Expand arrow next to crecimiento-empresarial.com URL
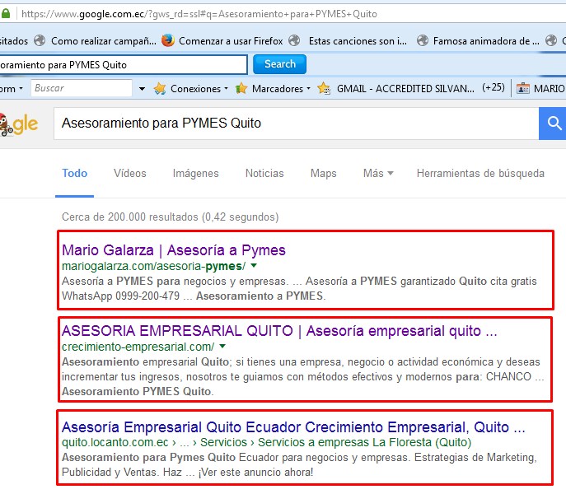566x494 pixels. click(222, 347)
